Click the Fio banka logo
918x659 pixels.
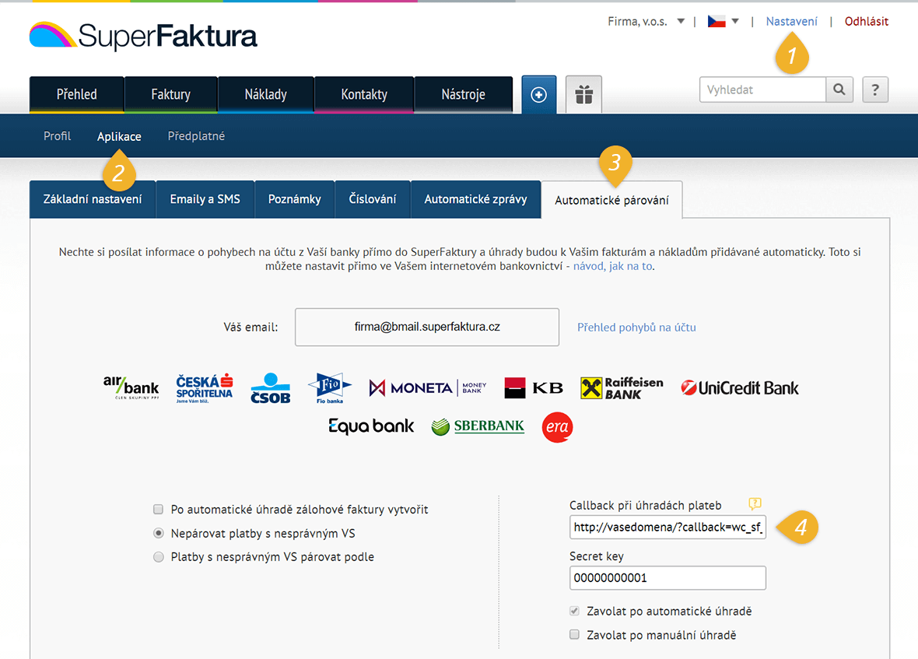[330, 388]
